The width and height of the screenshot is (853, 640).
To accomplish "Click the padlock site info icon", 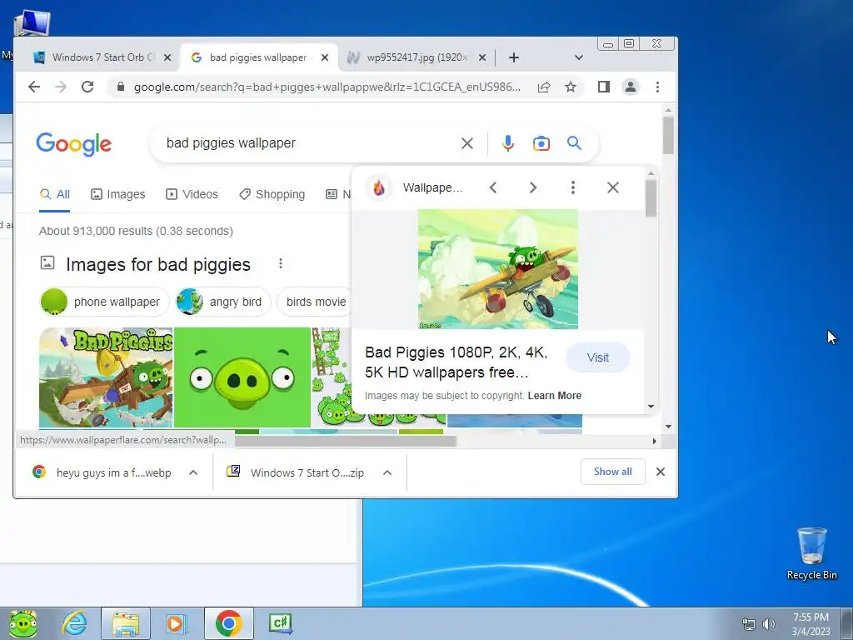I will [120, 87].
